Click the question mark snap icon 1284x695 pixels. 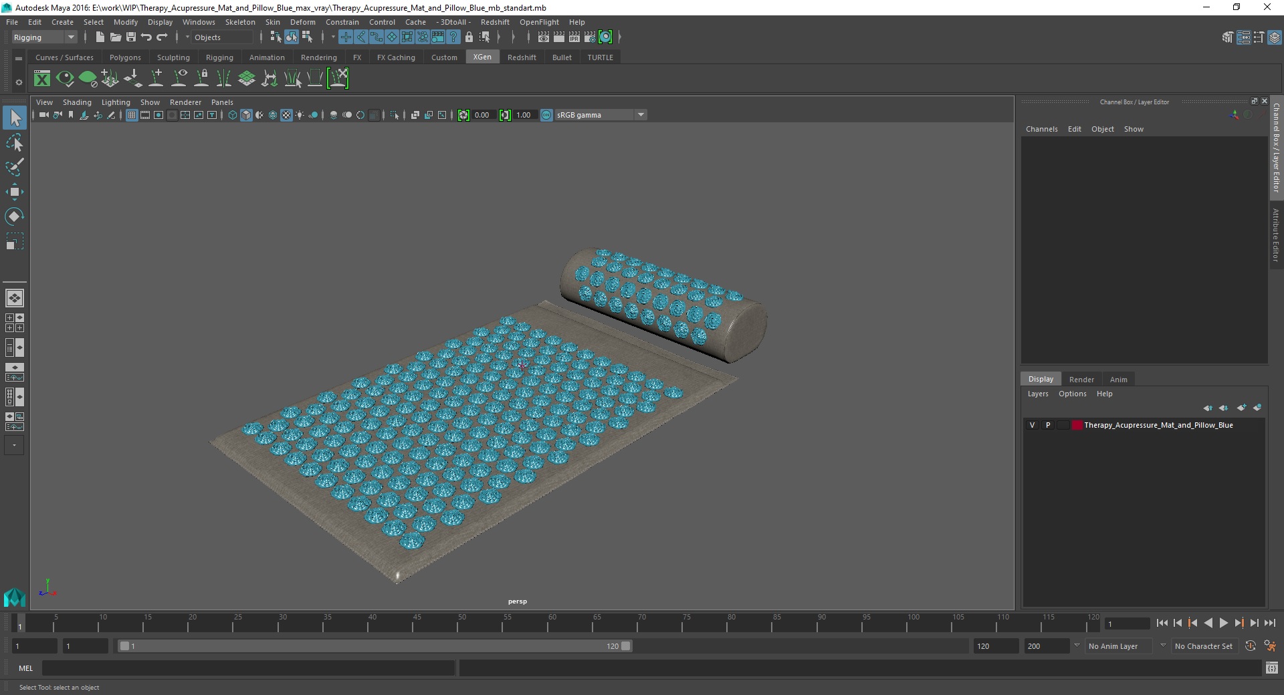point(453,37)
